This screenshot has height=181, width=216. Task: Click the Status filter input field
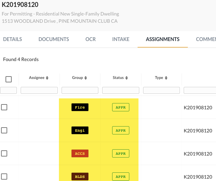tap(121, 90)
